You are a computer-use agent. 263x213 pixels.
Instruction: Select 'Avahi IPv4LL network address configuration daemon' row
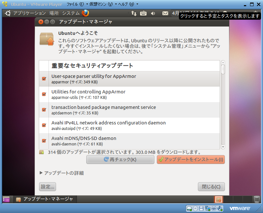tap(129, 125)
